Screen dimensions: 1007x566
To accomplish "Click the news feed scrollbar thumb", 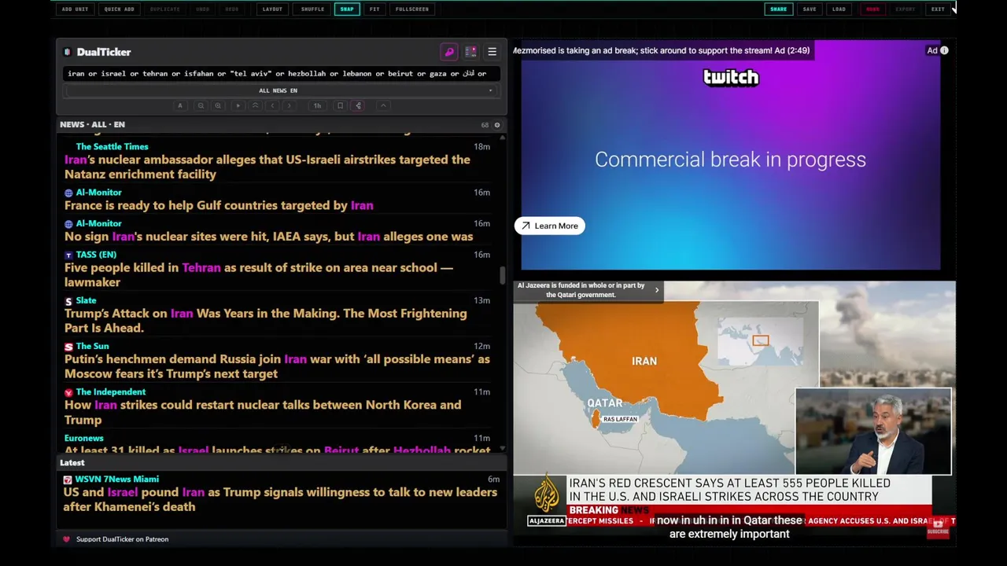I will (x=502, y=275).
